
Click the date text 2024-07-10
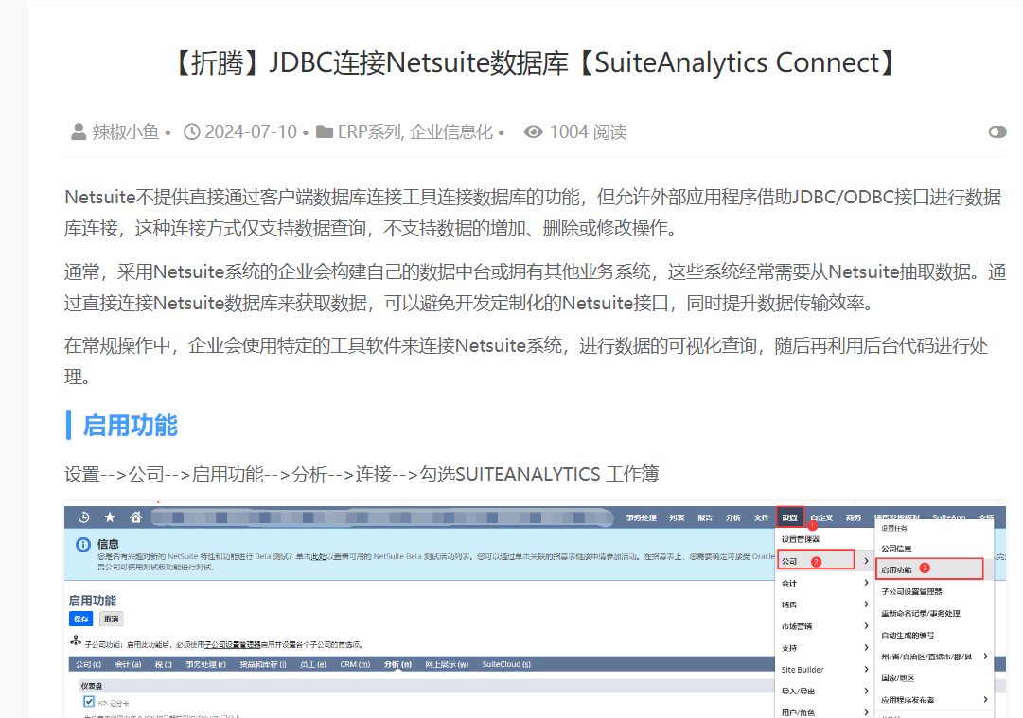[x=251, y=131]
